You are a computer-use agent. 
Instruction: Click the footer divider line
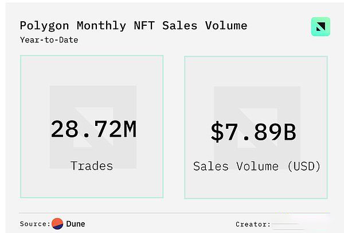coord(172,213)
